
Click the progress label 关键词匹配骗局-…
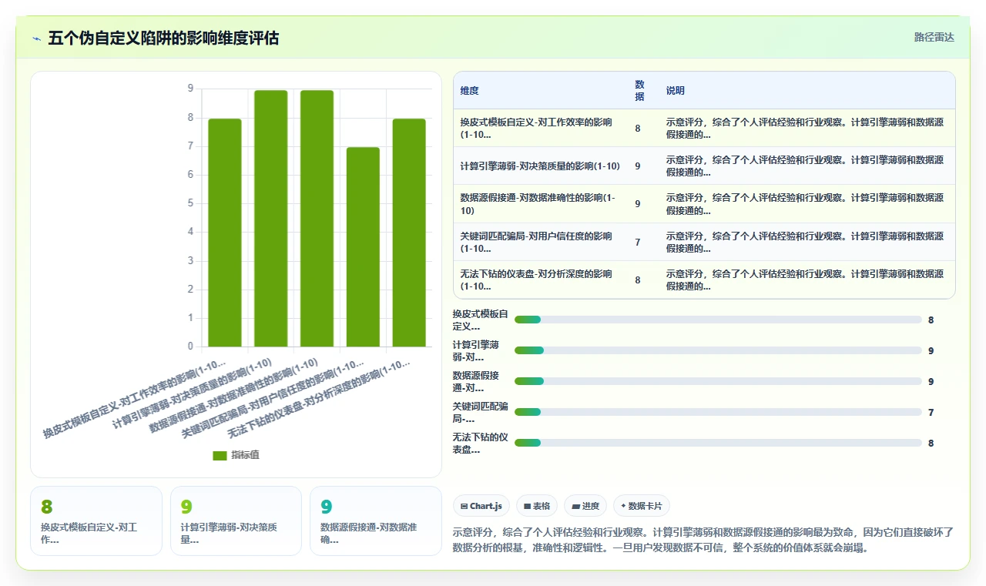(x=481, y=412)
